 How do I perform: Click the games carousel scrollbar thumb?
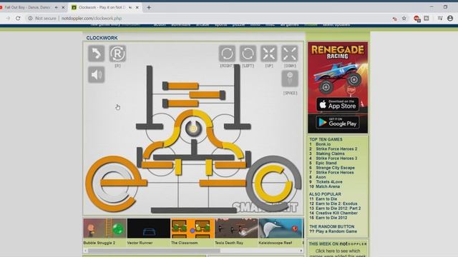pos(154,251)
